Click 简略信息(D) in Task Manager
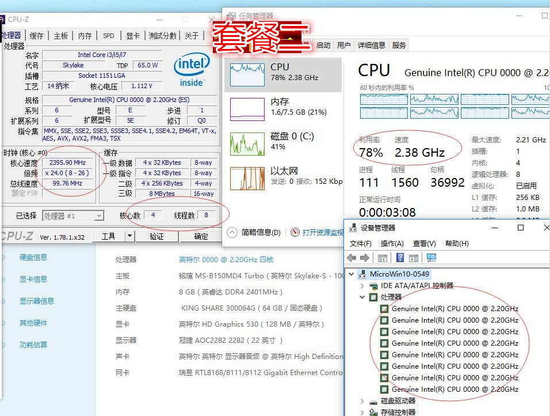 [x=261, y=232]
